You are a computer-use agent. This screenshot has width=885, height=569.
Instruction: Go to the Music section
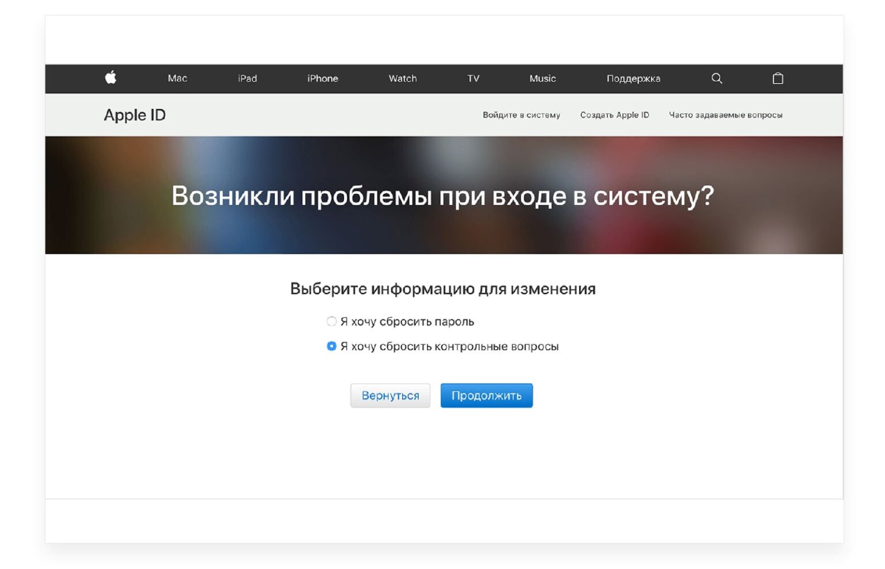click(x=542, y=78)
